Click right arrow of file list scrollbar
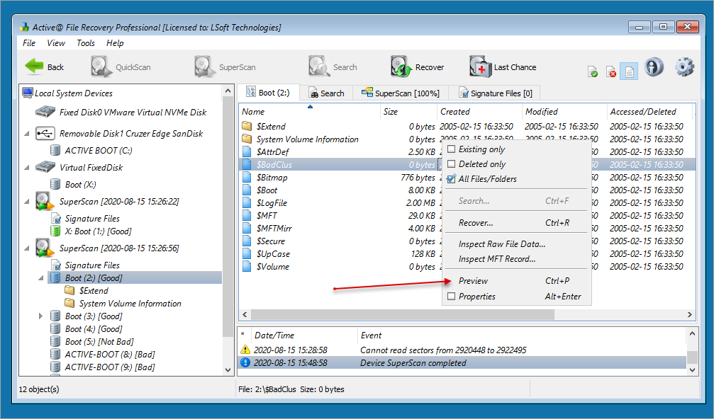The image size is (714, 419). 689,314
